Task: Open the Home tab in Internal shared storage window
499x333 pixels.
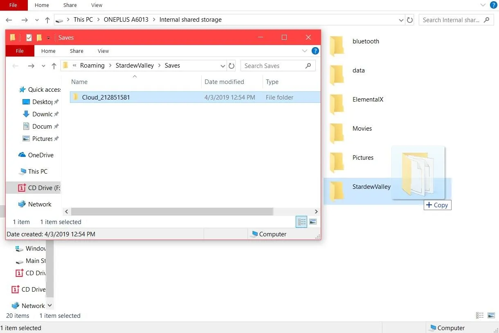Action: pos(42,5)
